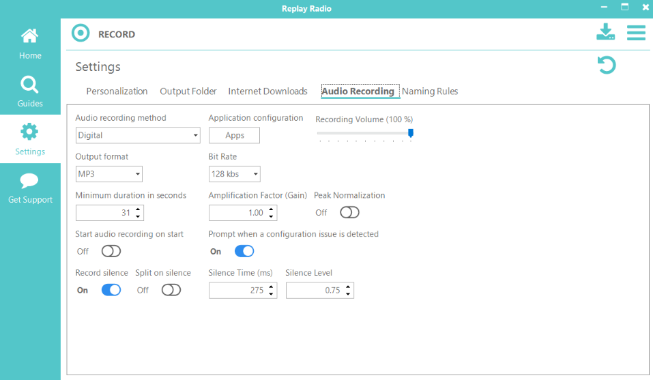Click the RECORD header label
Image resolution: width=653 pixels, height=380 pixels.
point(117,34)
